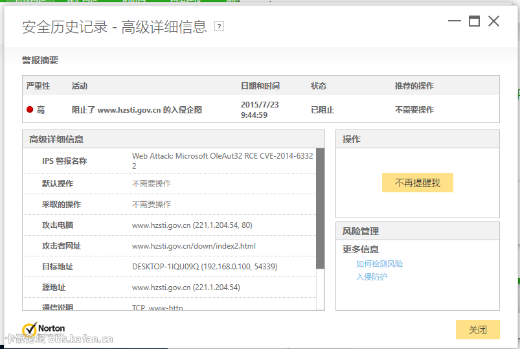Open the 入侵防护 link
The height and width of the screenshot is (349, 520).
tap(372, 276)
